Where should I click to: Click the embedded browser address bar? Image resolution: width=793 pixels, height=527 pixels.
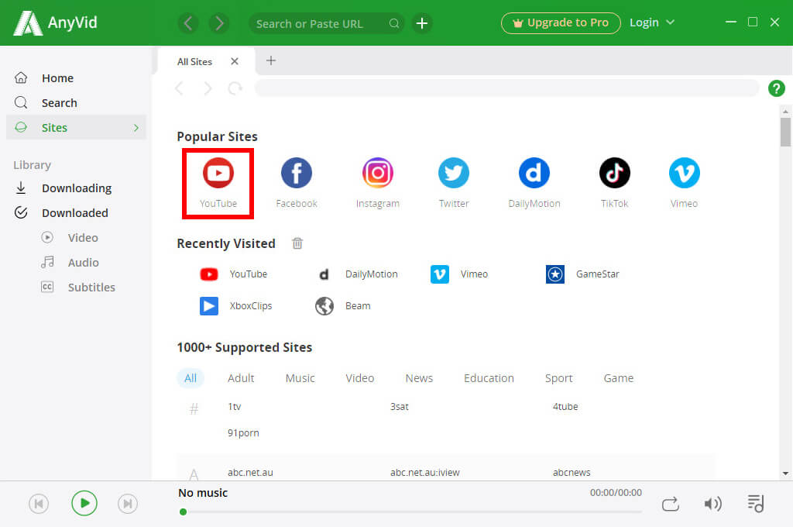(x=506, y=88)
